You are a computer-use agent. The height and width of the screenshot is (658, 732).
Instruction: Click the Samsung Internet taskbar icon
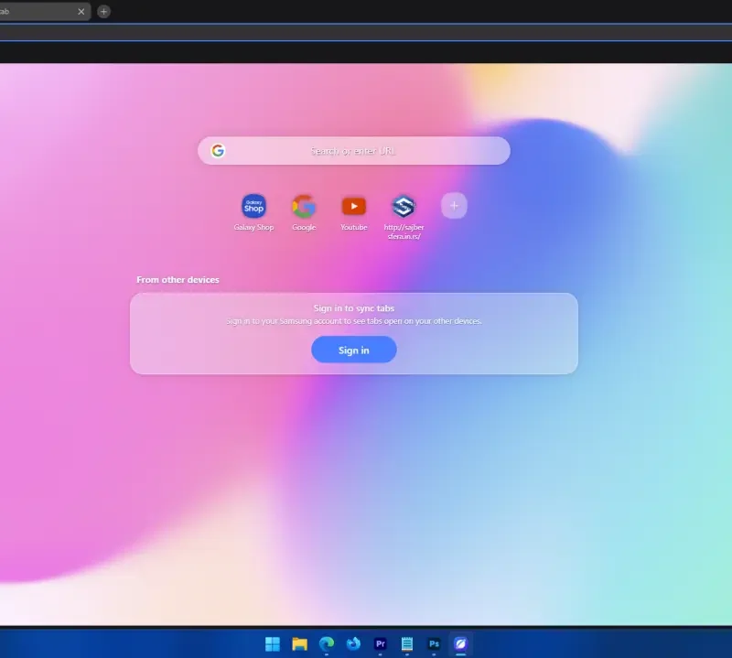coord(460,644)
